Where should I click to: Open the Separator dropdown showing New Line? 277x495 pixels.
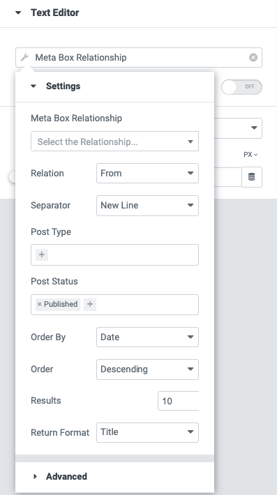tap(147, 206)
